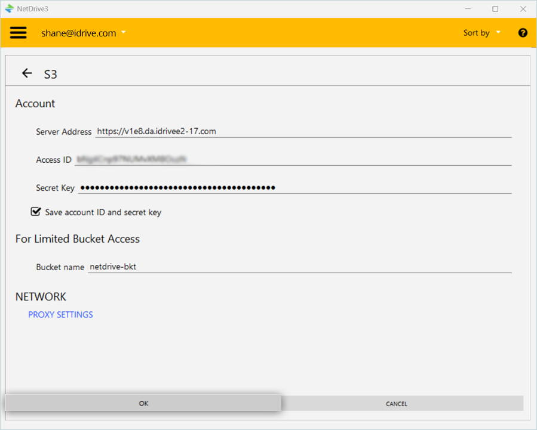
Task: Select the Access ID input field
Action: tap(293, 159)
